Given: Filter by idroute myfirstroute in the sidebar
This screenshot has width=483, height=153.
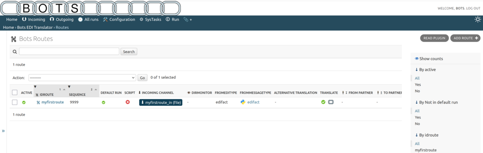Looking at the screenshot, I should (426, 150).
